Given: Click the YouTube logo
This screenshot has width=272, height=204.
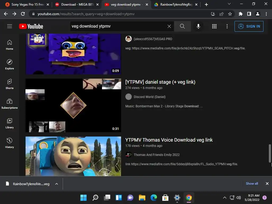Looking at the screenshot, I should (x=31, y=26).
